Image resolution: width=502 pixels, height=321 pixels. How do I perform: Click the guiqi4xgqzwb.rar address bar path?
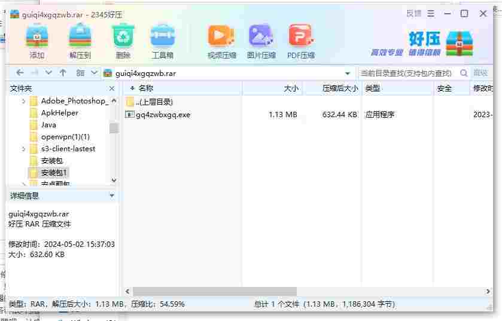click(x=145, y=74)
